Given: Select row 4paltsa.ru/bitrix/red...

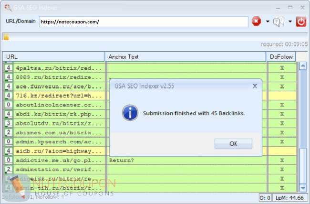Looking at the screenshot, I should [150, 68].
